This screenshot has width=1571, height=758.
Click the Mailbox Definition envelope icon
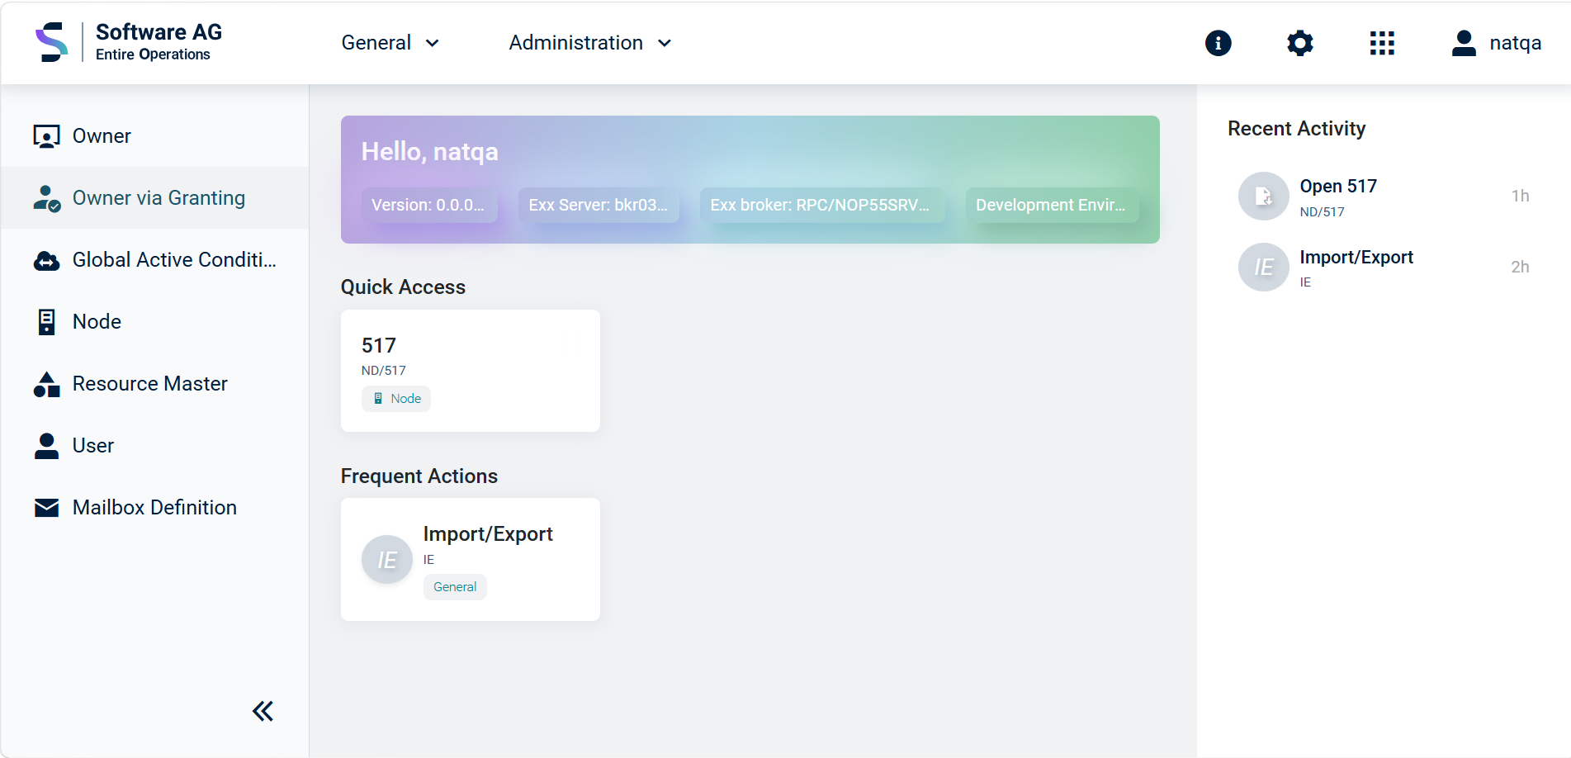tap(46, 508)
